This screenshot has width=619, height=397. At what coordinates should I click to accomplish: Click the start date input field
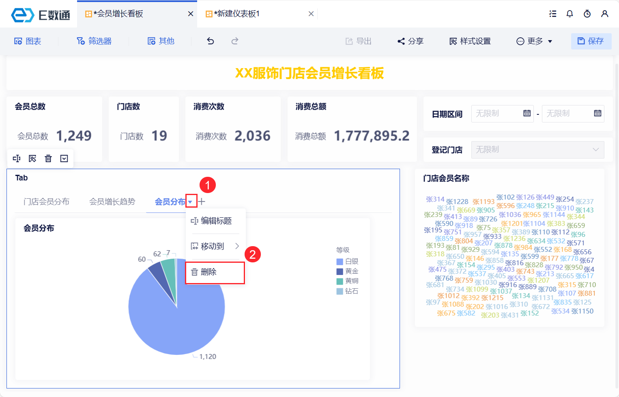[502, 114]
